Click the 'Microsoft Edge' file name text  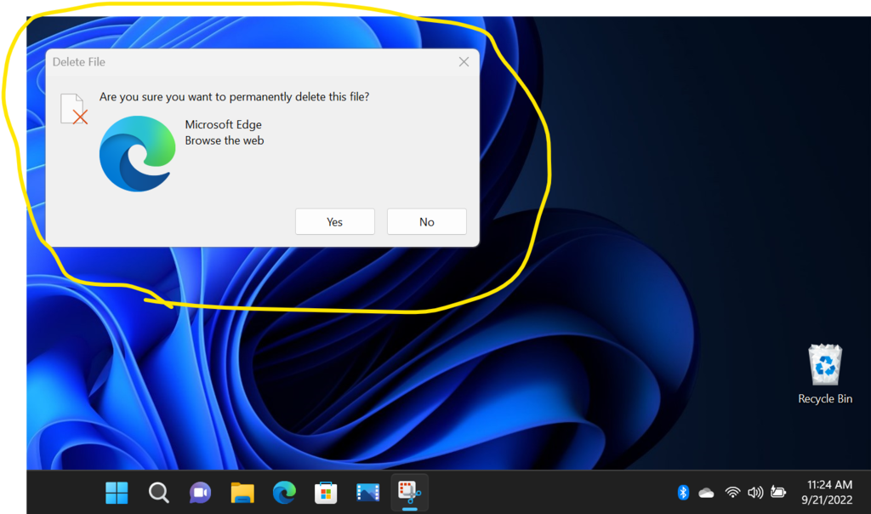pyautogui.click(x=224, y=124)
